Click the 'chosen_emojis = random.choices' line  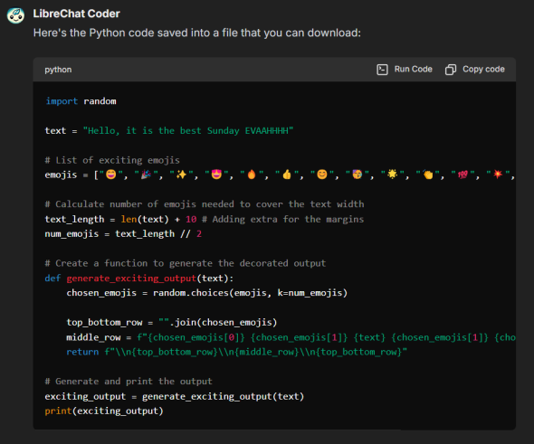(x=206, y=293)
